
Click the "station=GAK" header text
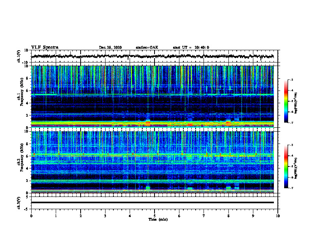[147, 47]
